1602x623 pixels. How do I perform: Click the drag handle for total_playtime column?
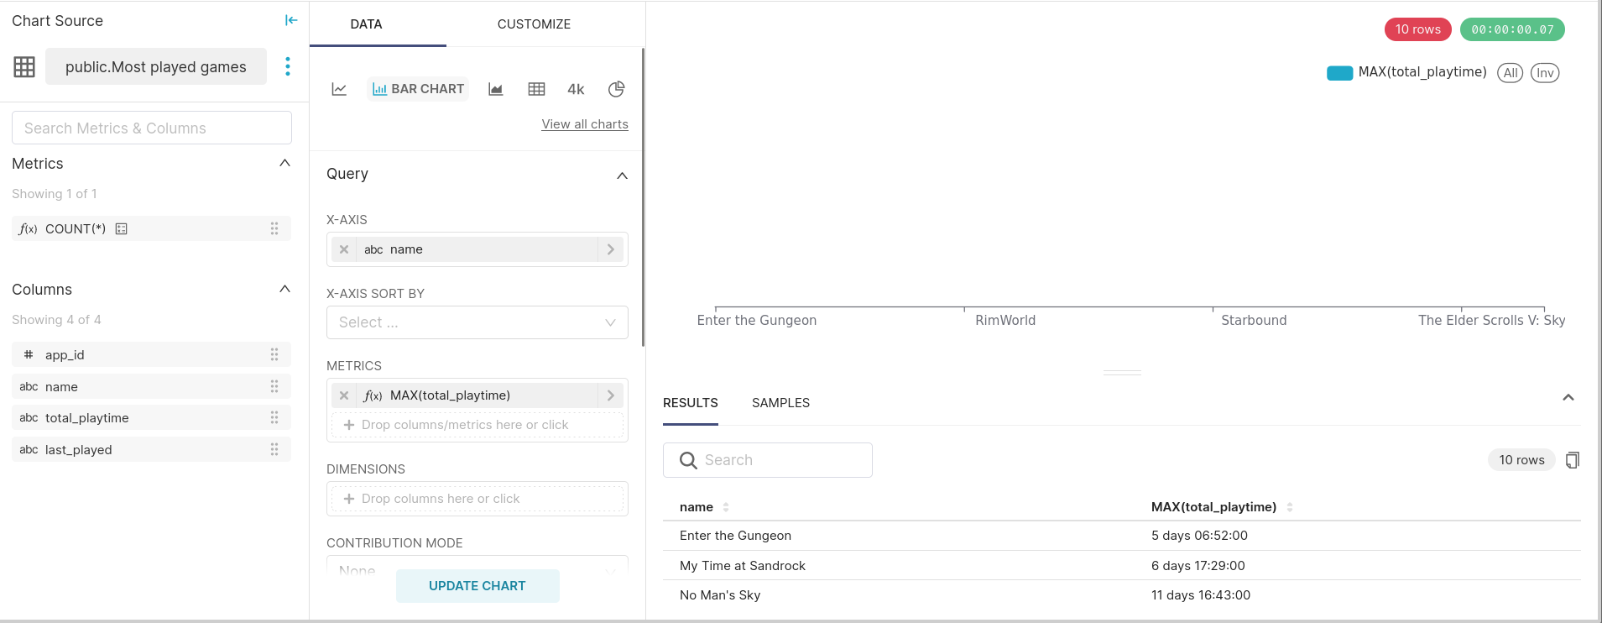coord(274,417)
